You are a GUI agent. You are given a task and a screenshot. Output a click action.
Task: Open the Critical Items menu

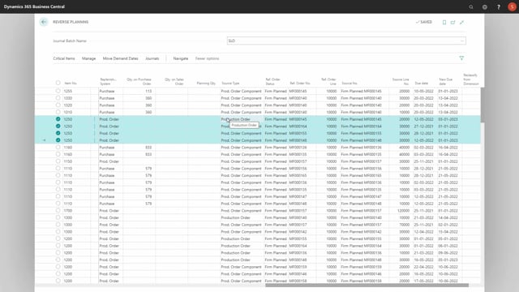tap(64, 58)
